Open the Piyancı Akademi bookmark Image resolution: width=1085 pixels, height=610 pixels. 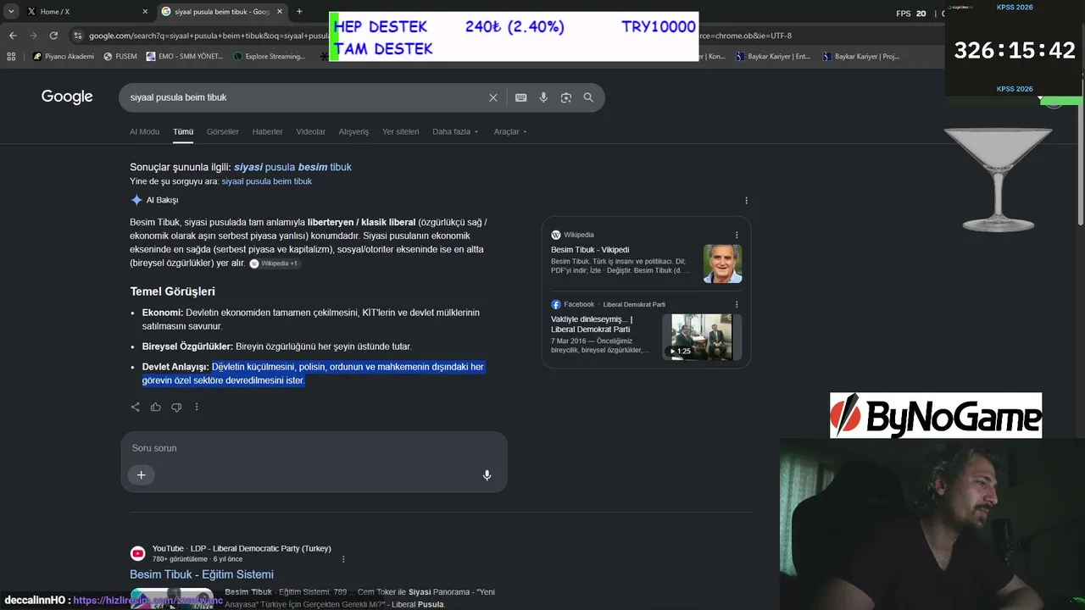coord(64,57)
